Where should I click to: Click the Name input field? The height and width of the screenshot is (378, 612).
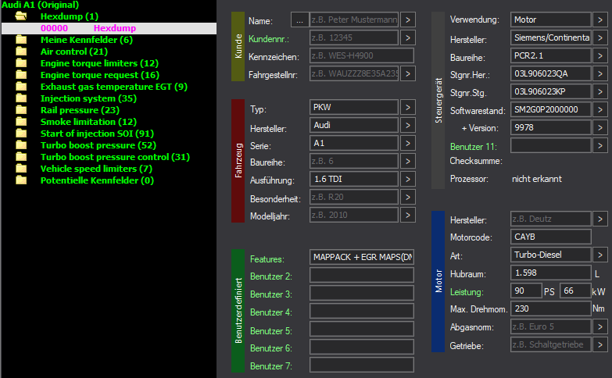click(354, 20)
